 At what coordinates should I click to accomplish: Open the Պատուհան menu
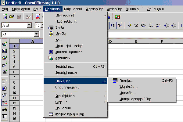click(134, 9)
